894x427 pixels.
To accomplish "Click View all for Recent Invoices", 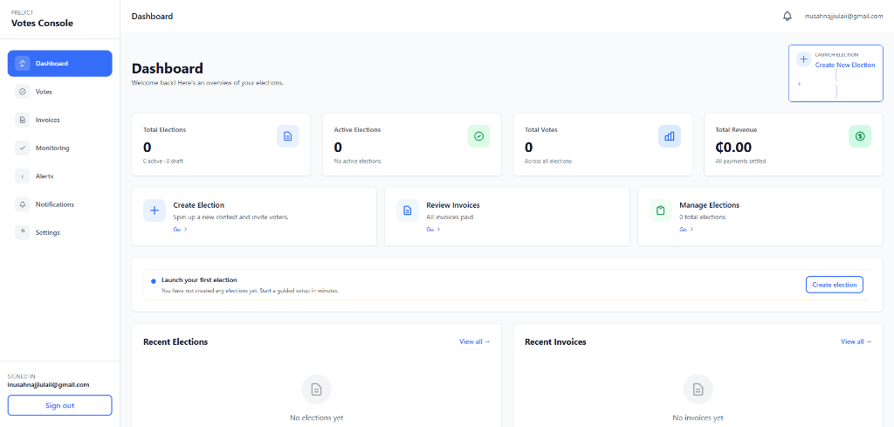I will [x=856, y=341].
